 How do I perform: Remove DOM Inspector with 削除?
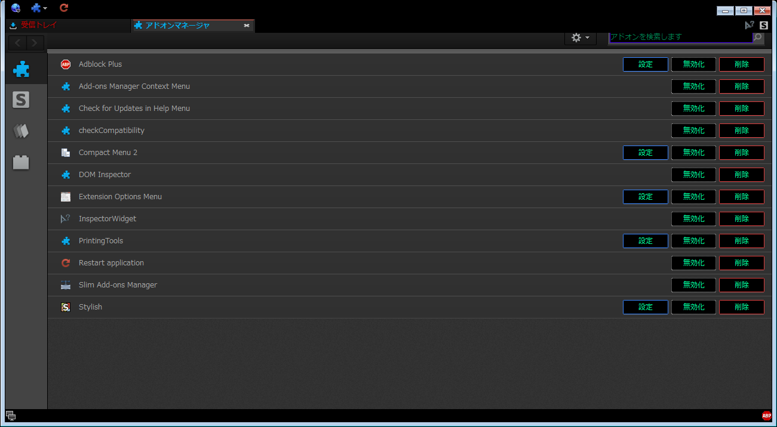coord(742,175)
